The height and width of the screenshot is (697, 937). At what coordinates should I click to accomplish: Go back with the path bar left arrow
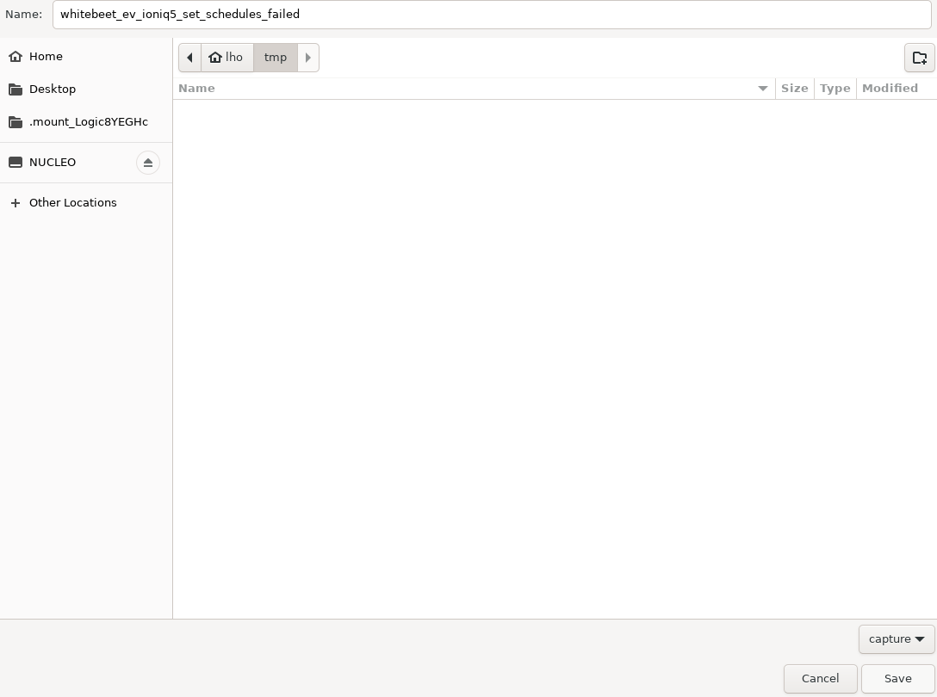click(189, 58)
